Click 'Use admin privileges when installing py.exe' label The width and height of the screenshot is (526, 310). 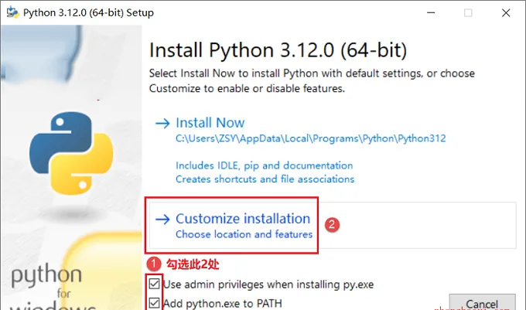[268, 284]
